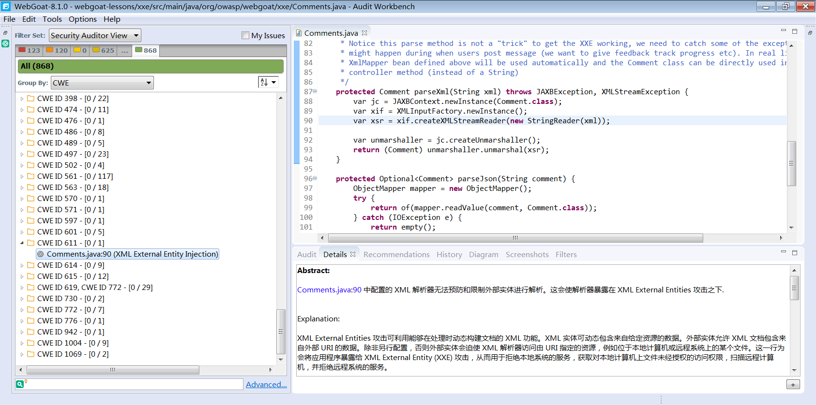Switch to the Audit tab
Image resolution: width=816 pixels, height=405 pixels.
point(306,254)
